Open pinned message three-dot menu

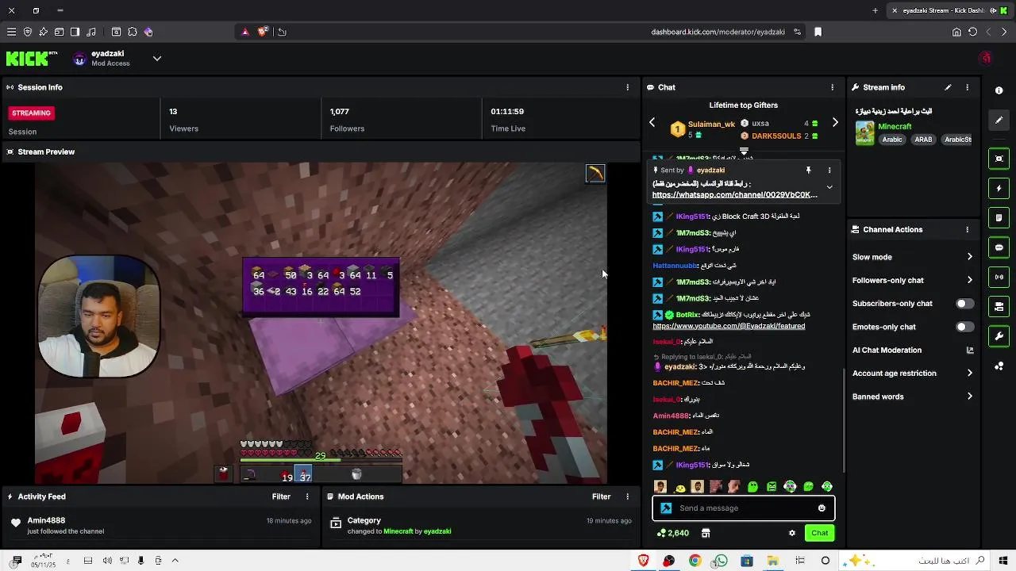[x=829, y=170]
